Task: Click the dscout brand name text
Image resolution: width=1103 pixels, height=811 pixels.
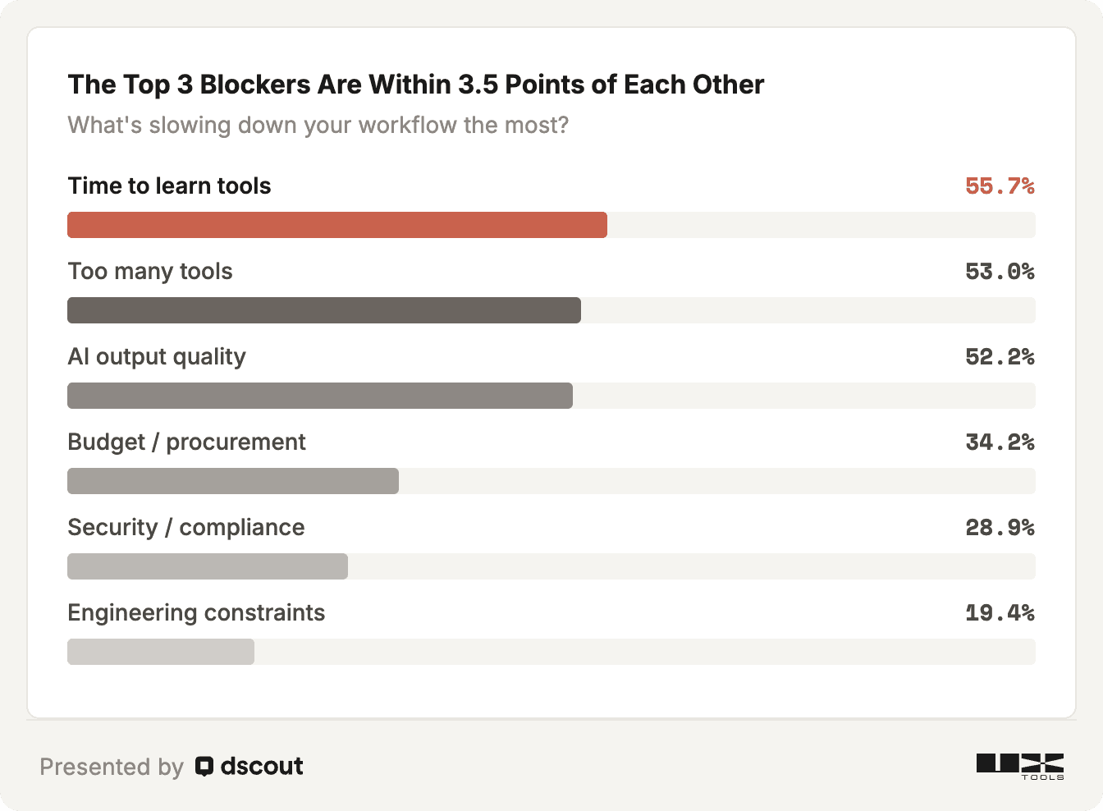Action: [x=262, y=766]
